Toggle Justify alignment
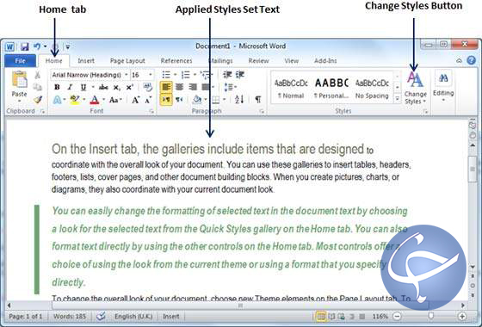The width and height of the screenshot is (482, 327). point(206,87)
